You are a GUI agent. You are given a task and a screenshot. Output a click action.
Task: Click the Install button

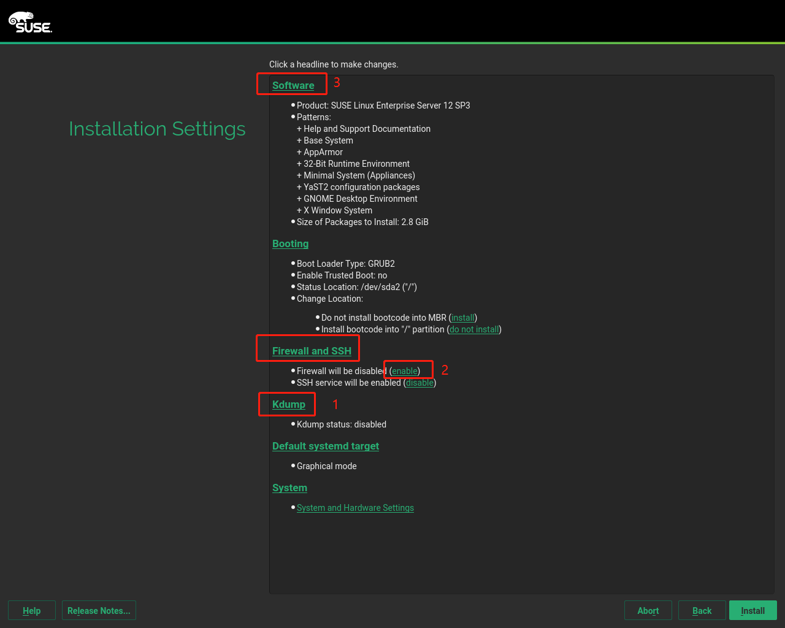tap(752, 610)
